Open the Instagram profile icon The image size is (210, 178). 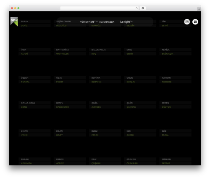pyautogui.click(x=187, y=22)
